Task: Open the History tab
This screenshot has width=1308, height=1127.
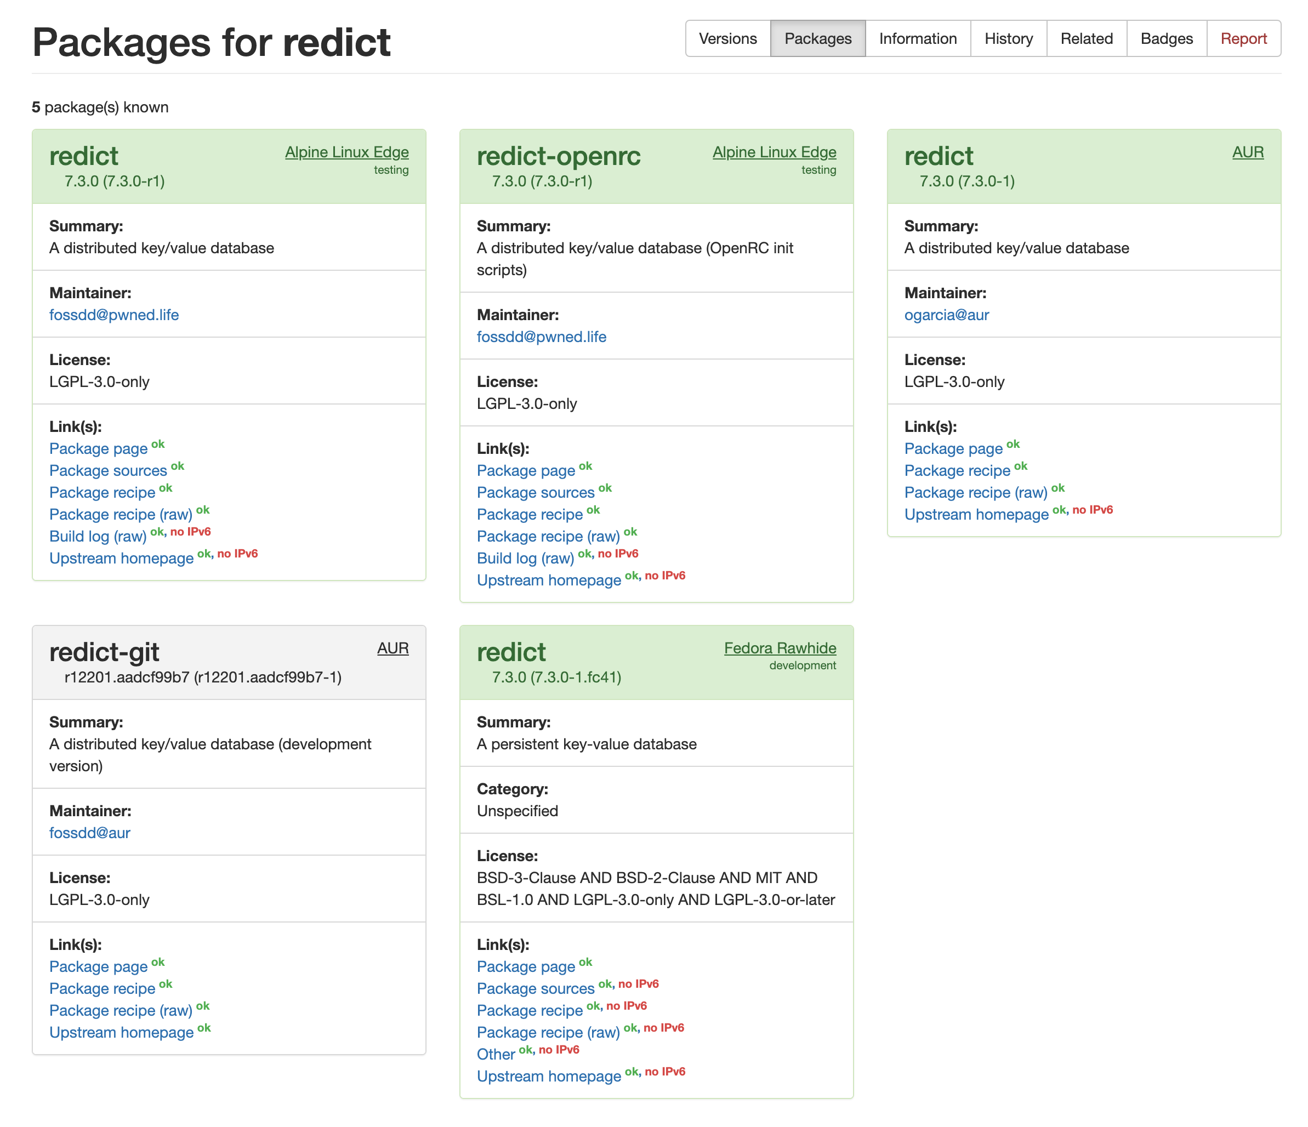Action: [x=1008, y=38]
